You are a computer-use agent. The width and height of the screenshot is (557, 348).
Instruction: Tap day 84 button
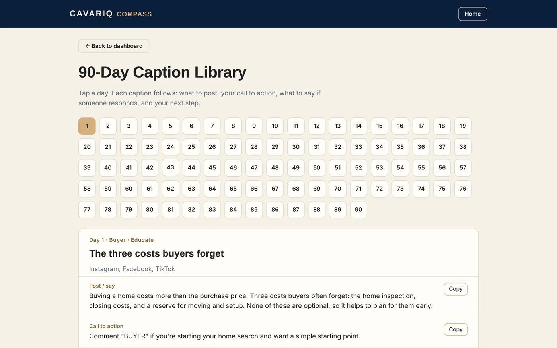click(233, 210)
